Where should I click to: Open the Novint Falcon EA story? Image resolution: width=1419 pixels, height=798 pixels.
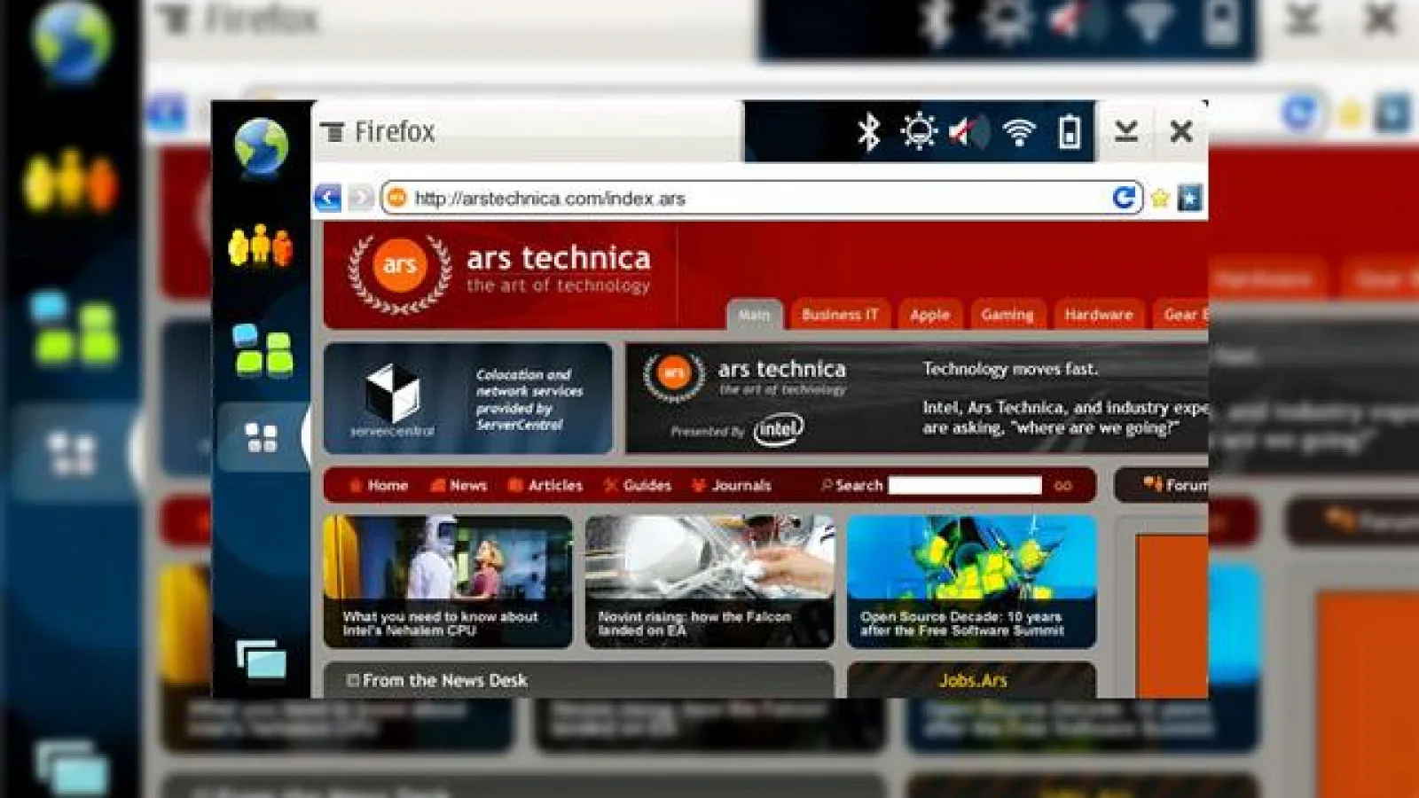pyautogui.click(x=709, y=582)
